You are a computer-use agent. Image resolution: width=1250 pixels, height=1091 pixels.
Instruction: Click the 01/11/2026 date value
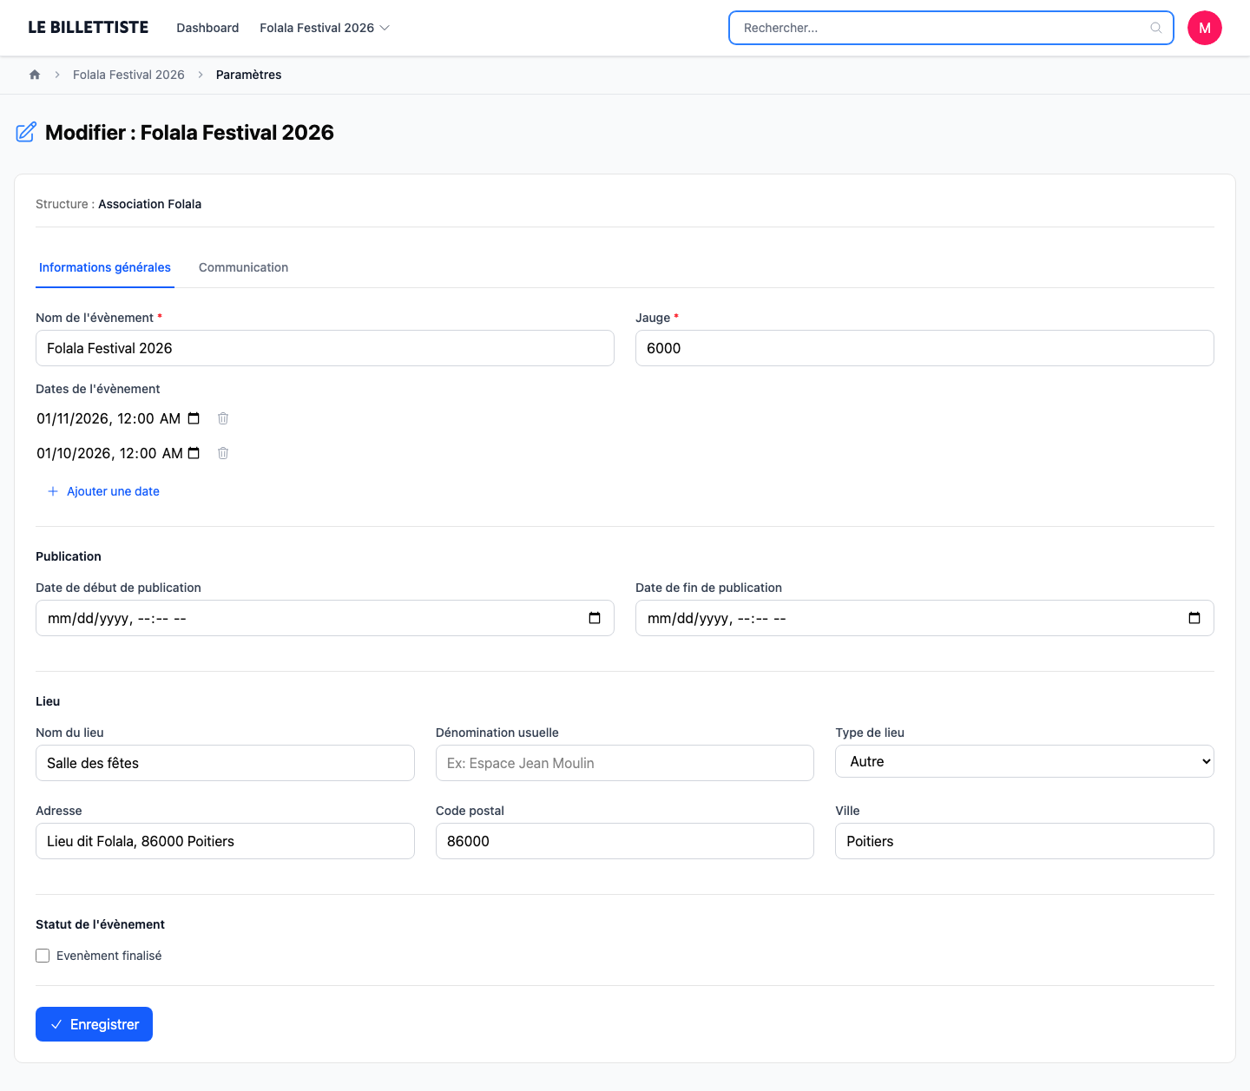click(x=109, y=418)
